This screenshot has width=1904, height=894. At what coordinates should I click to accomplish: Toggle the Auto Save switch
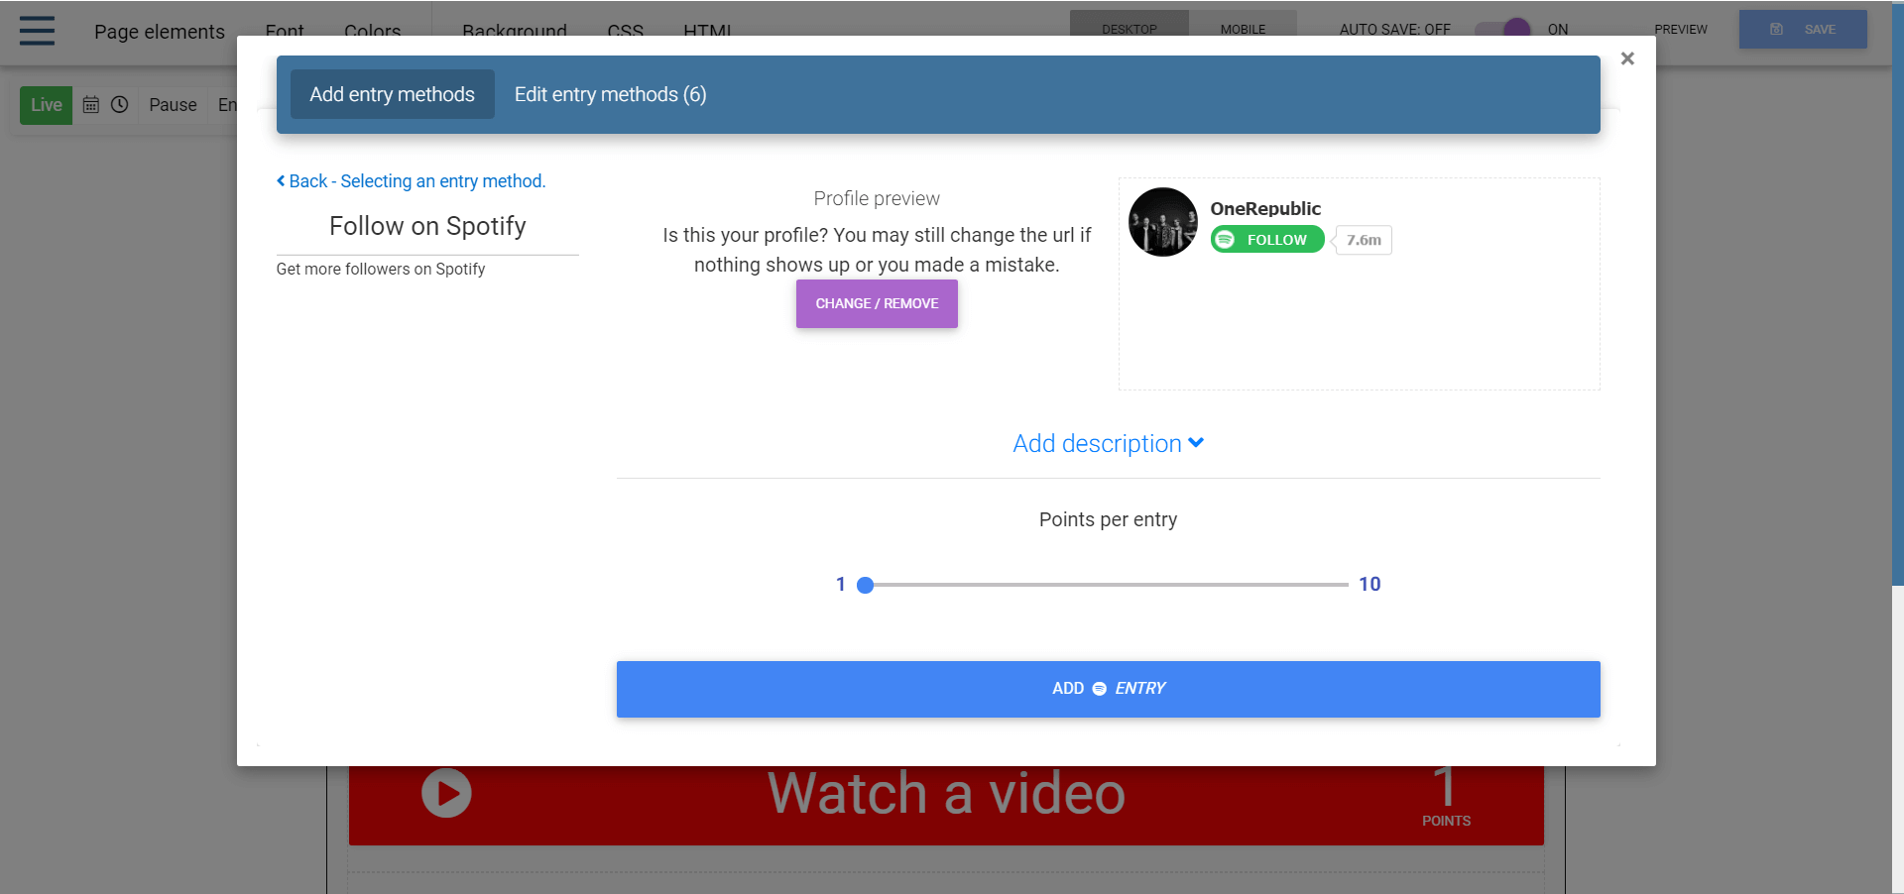1503,29
